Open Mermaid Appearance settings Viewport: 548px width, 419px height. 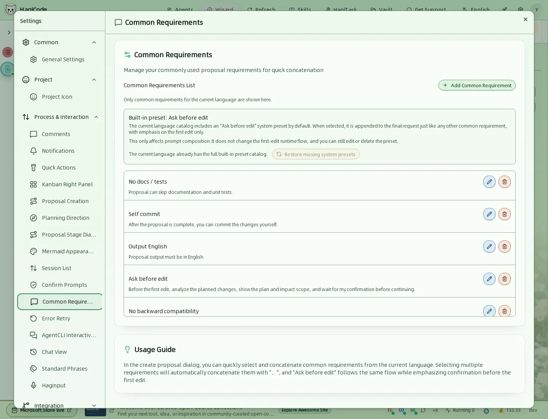coord(60,251)
